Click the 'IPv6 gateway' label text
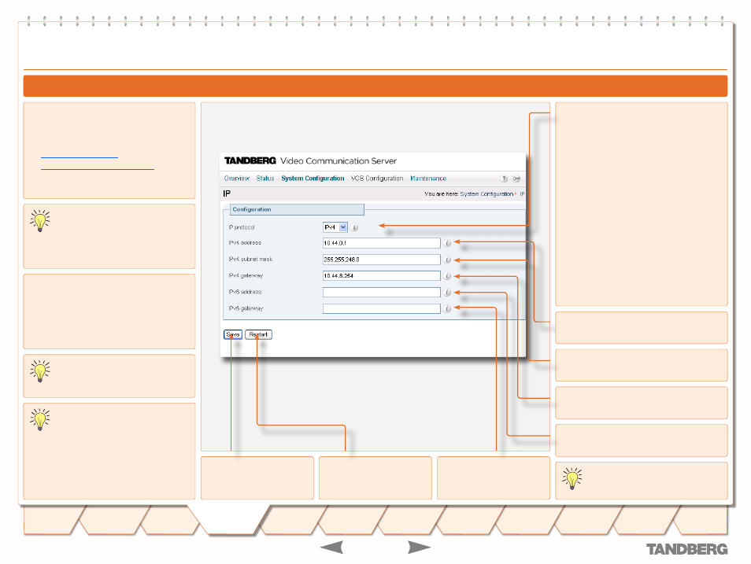The width and height of the screenshot is (751, 564). [x=246, y=308]
